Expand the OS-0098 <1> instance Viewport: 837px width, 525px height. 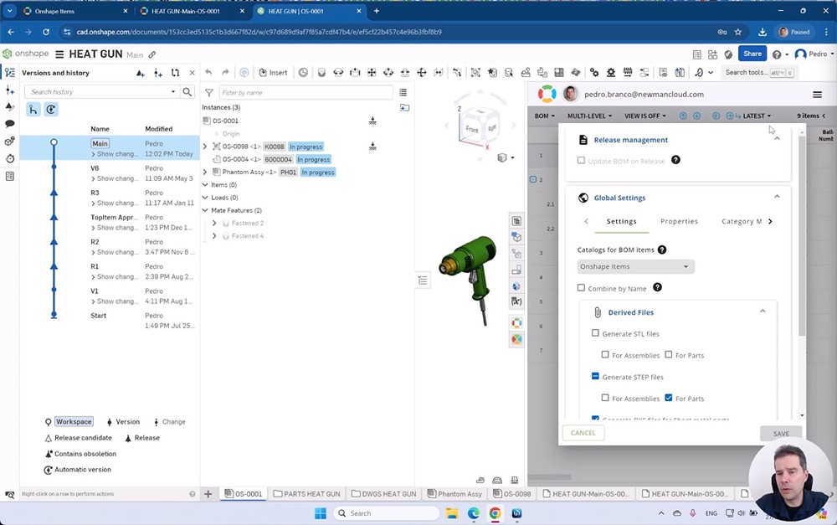(x=205, y=147)
